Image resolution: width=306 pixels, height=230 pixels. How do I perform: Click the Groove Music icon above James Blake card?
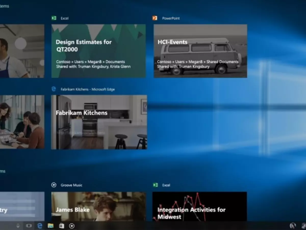(54, 185)
